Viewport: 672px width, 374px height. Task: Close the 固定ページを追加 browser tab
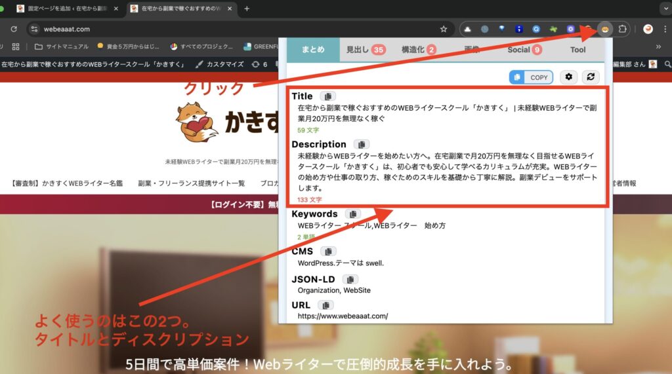coord(115,9)
